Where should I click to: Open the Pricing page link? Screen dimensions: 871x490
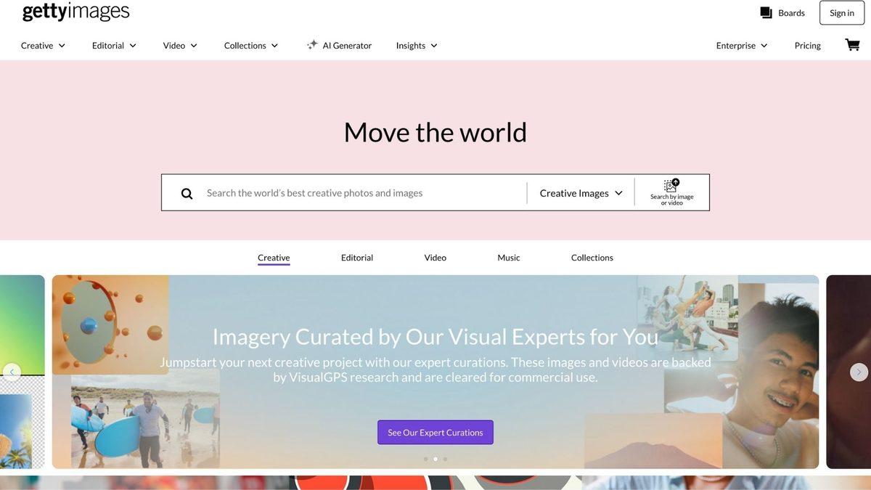(807, 45)
